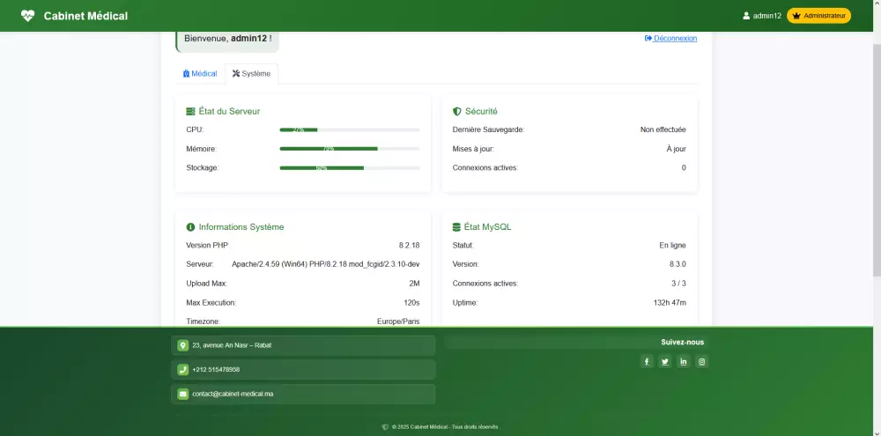Click the phone number +212 515478958
This screenshot has height=436, width=881.
coord(216,370)
